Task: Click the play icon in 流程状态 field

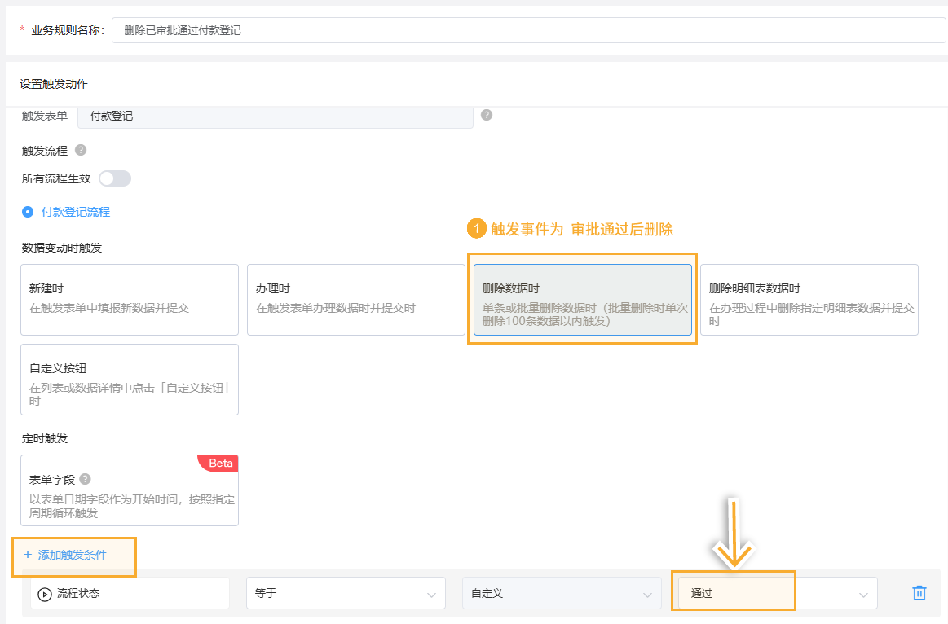Action: pos(45,594)
